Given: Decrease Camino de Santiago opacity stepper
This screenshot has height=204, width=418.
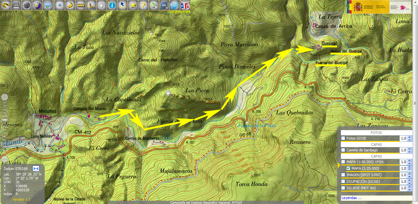Looking at the screenshot, I should tap(410, 152).
